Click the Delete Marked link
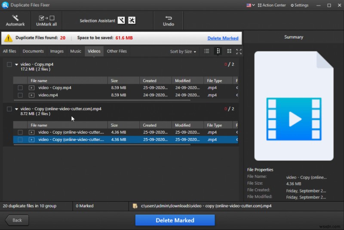This screenshot has width=344, height=230. click(x=223, y=38)
